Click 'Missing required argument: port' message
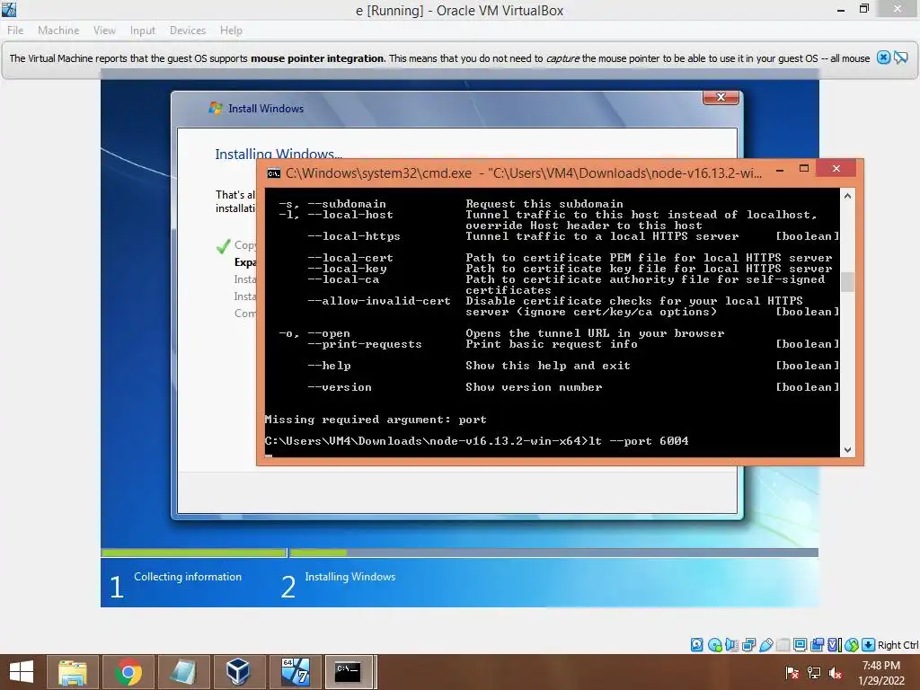The height and width of the screenshot is (690, 920). (x=376, y=419)
